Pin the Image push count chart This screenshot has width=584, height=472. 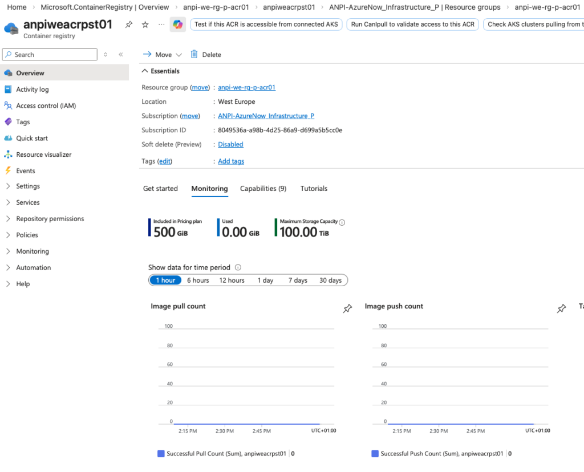click(561, 308)
